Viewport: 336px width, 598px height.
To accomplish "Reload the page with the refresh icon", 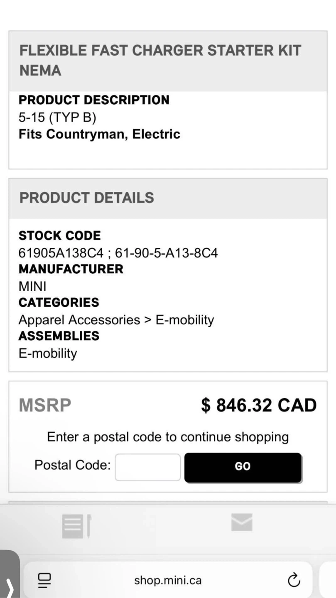I will 293,580.
